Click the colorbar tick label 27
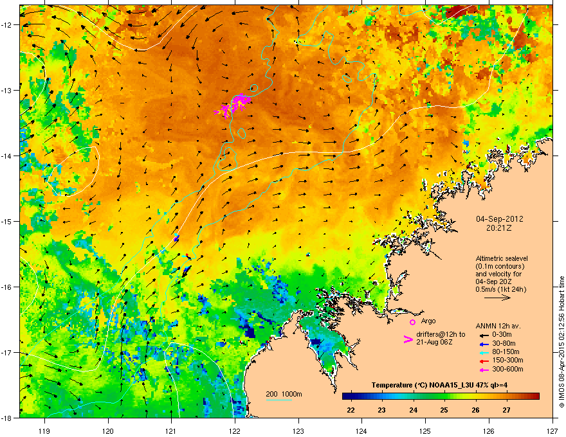The image size is (566, 437). [x=506, y=410]
